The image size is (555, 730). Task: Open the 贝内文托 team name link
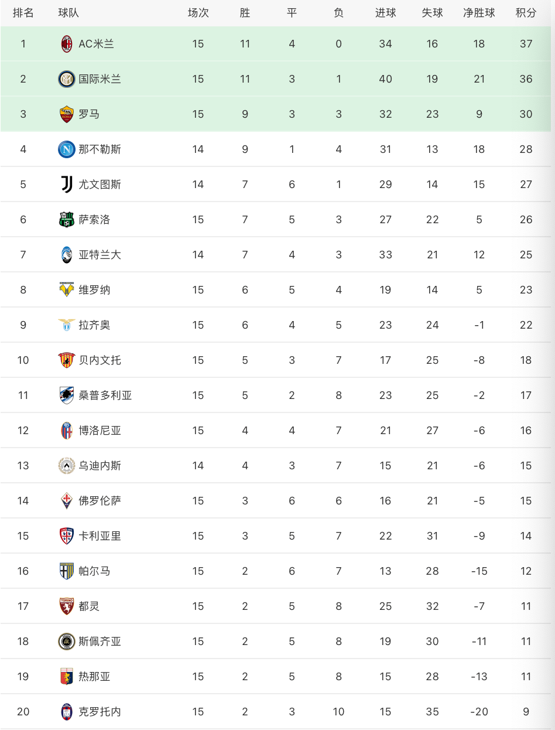click(x=100, y=360)
